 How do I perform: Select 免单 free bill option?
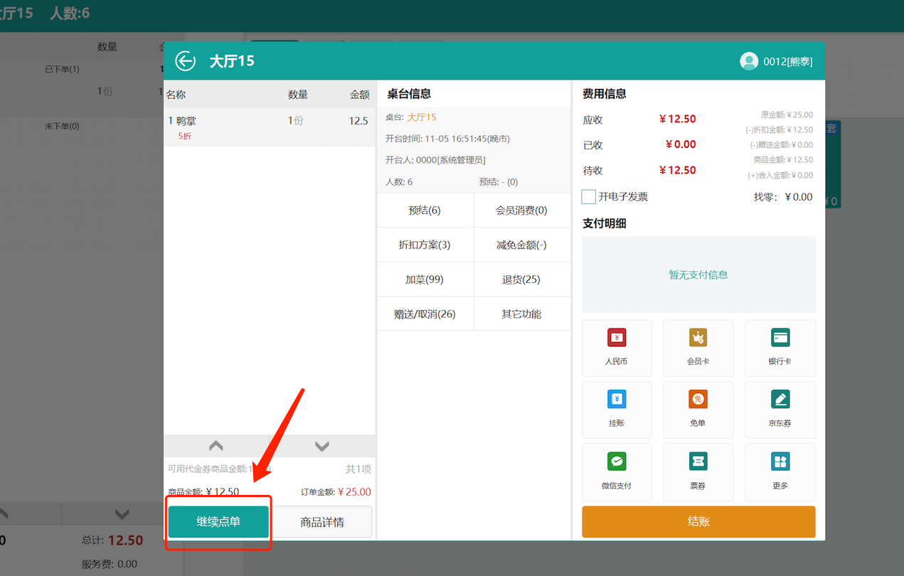[x=698, y=410]
